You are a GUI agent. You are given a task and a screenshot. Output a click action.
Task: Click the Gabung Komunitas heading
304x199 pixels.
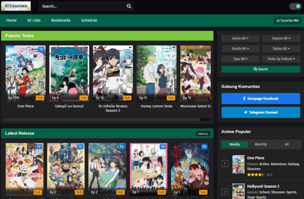[240, 86]
